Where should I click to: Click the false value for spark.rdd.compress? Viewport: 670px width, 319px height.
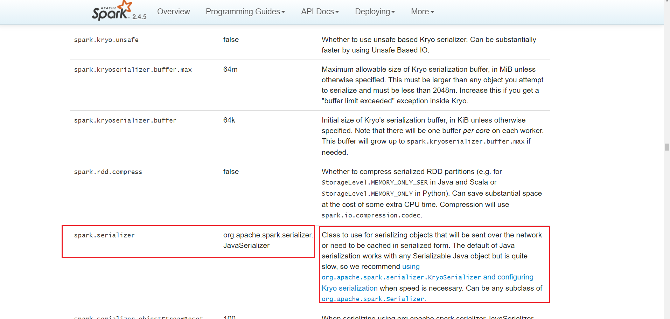point(231,172)
